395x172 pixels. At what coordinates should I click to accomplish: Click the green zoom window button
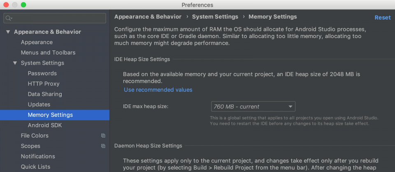[23, 5]
